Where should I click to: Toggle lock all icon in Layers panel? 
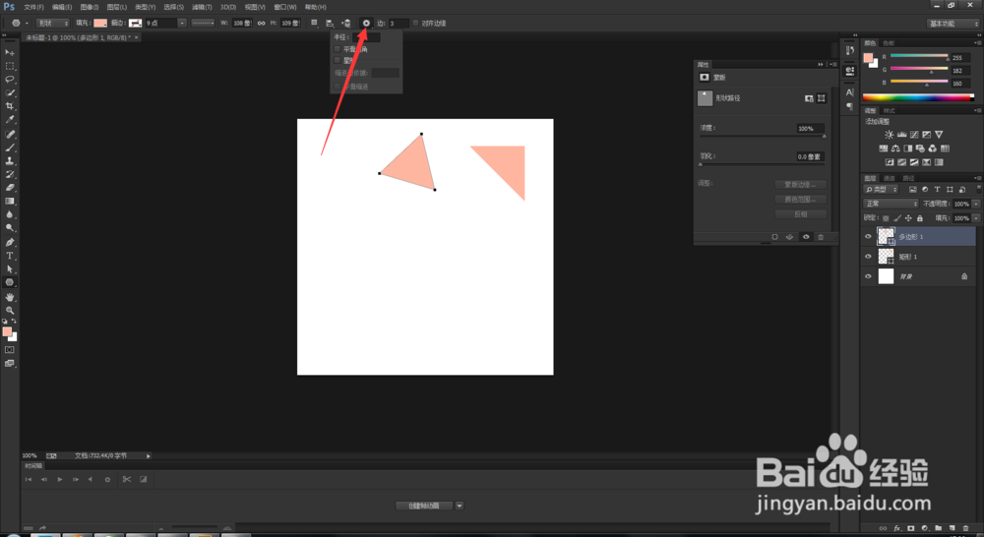[920, 218]
